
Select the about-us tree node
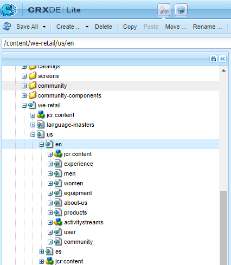coord(75,203)
